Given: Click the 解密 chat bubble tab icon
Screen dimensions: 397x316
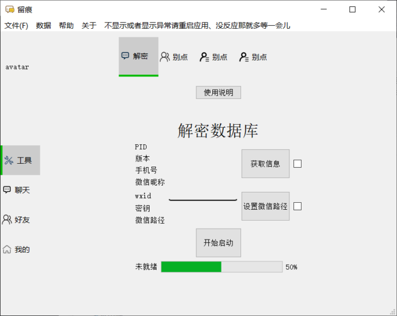Looking at the screenshot, I should click(125, 56).
